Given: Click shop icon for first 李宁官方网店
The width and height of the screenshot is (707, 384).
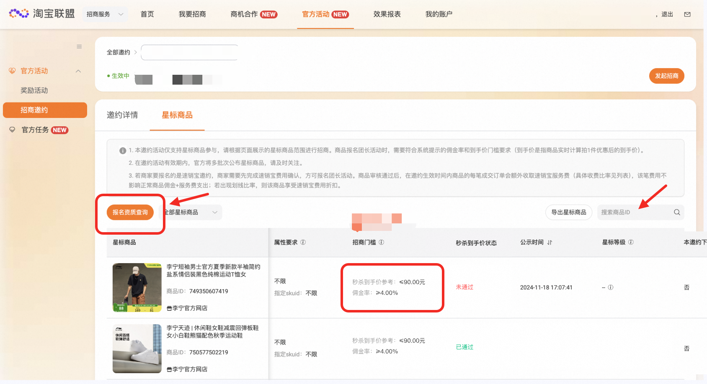Looking at the screenshot, I should coord(169,308).
